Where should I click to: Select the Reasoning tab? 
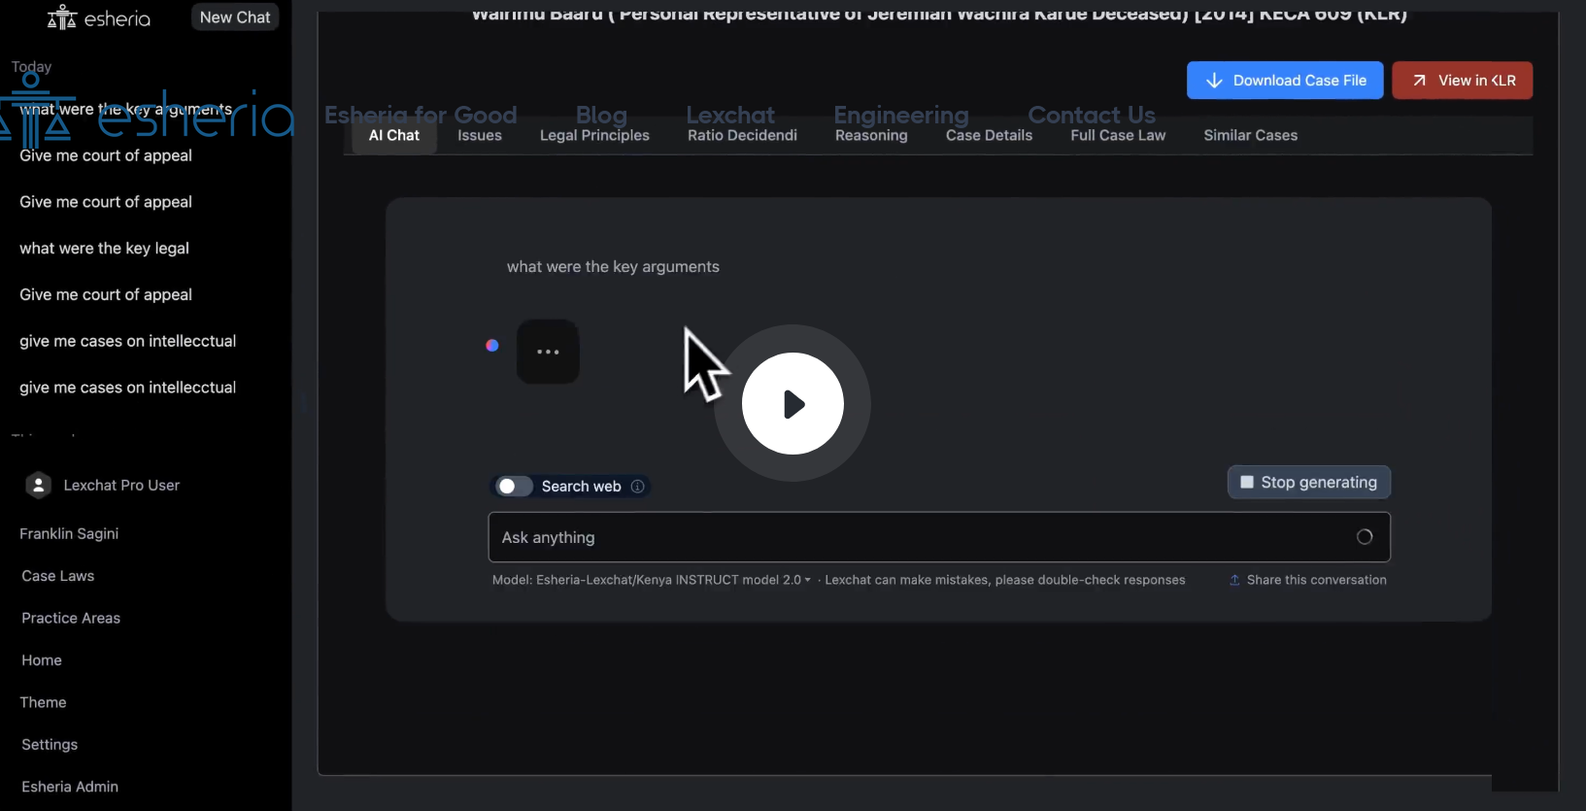871,135
